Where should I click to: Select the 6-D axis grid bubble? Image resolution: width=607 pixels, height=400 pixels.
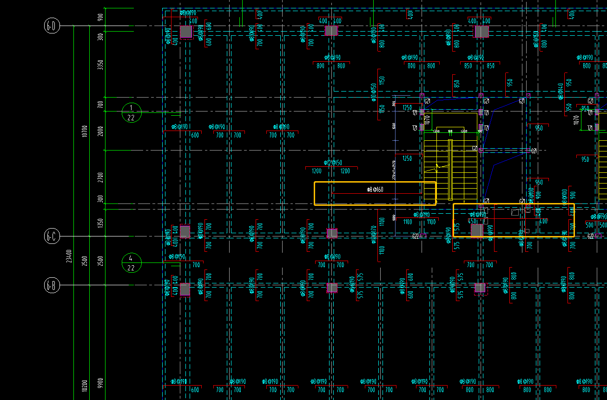(52, 26)
